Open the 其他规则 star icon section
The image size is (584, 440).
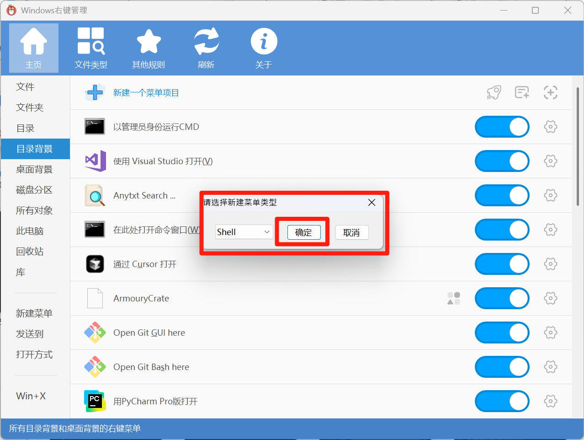pyautogui.click(x=149, y=48)
